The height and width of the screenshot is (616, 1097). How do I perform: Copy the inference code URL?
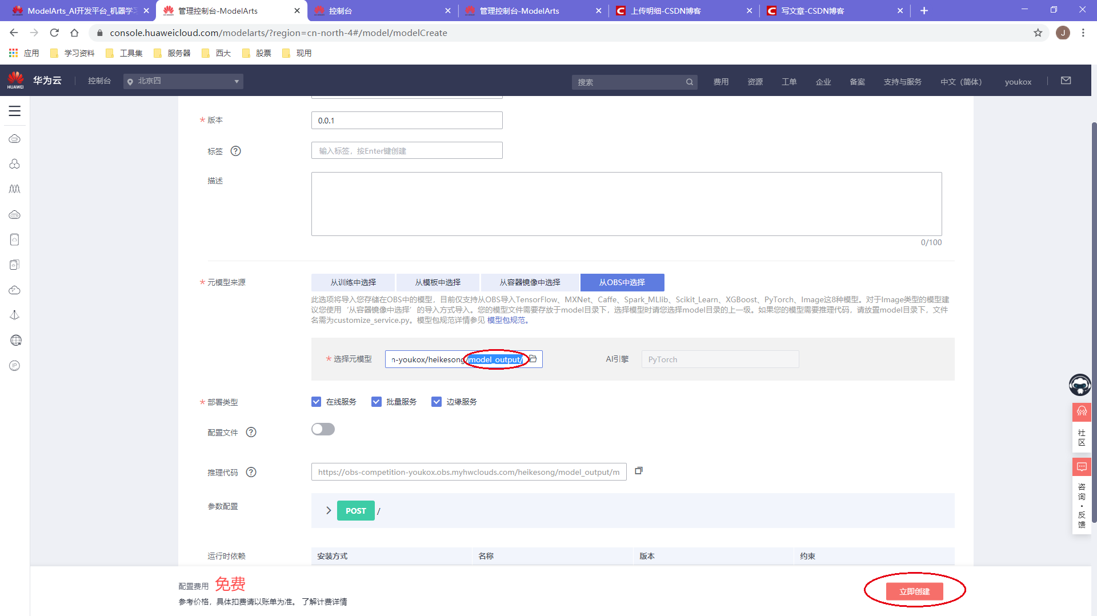(639, 471)
